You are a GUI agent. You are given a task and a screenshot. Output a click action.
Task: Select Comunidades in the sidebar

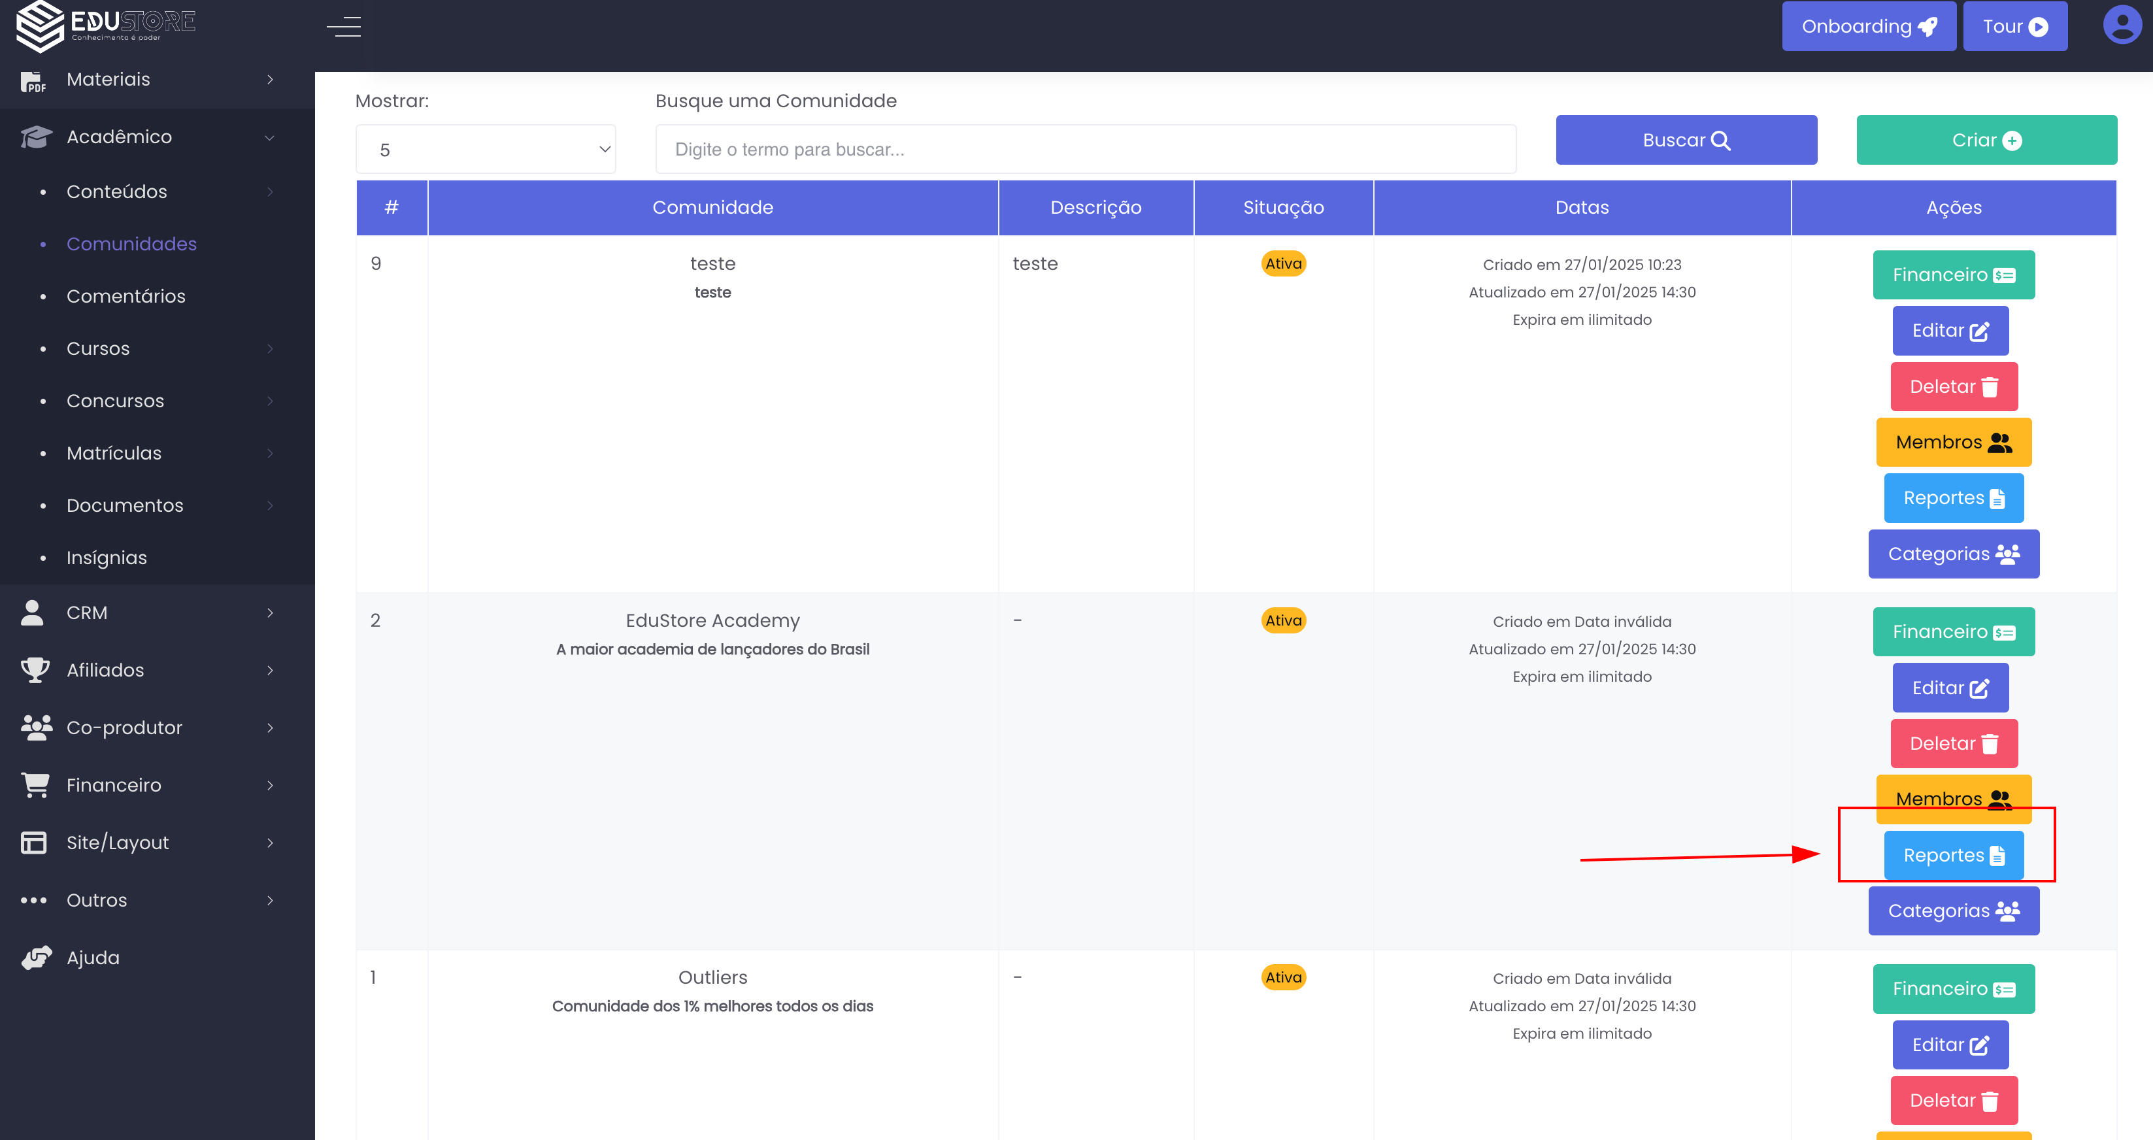coord(132,244)
